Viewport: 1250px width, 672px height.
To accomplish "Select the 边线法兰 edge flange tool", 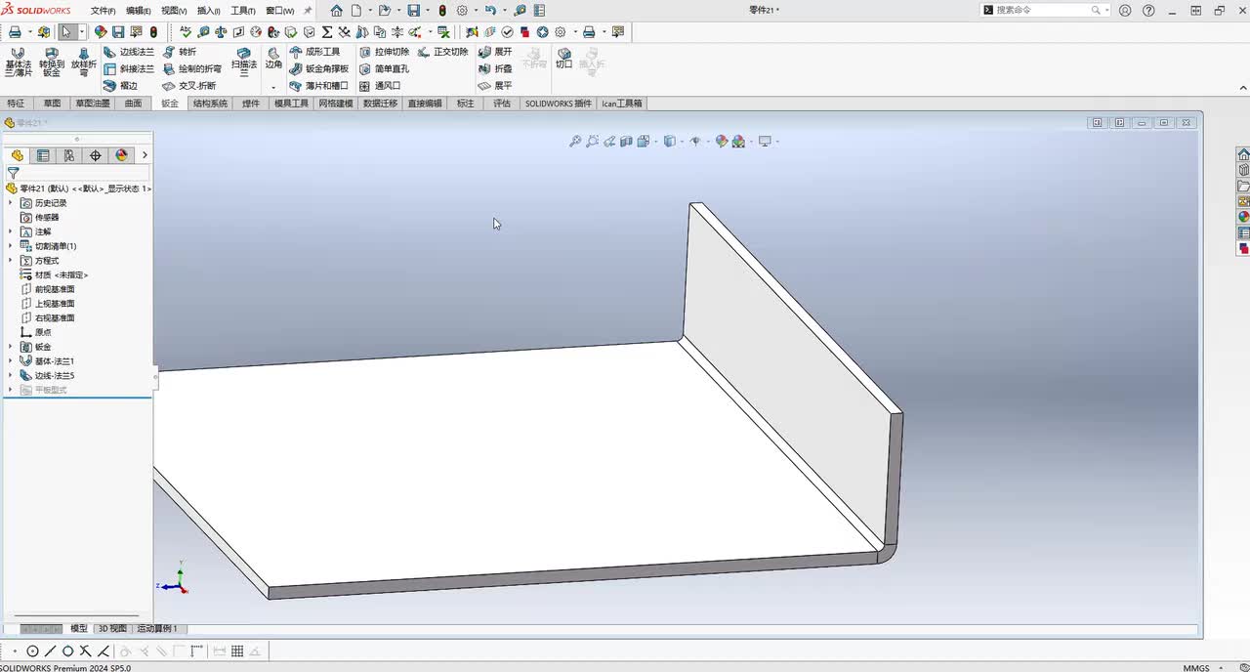I will pos(129,52).
